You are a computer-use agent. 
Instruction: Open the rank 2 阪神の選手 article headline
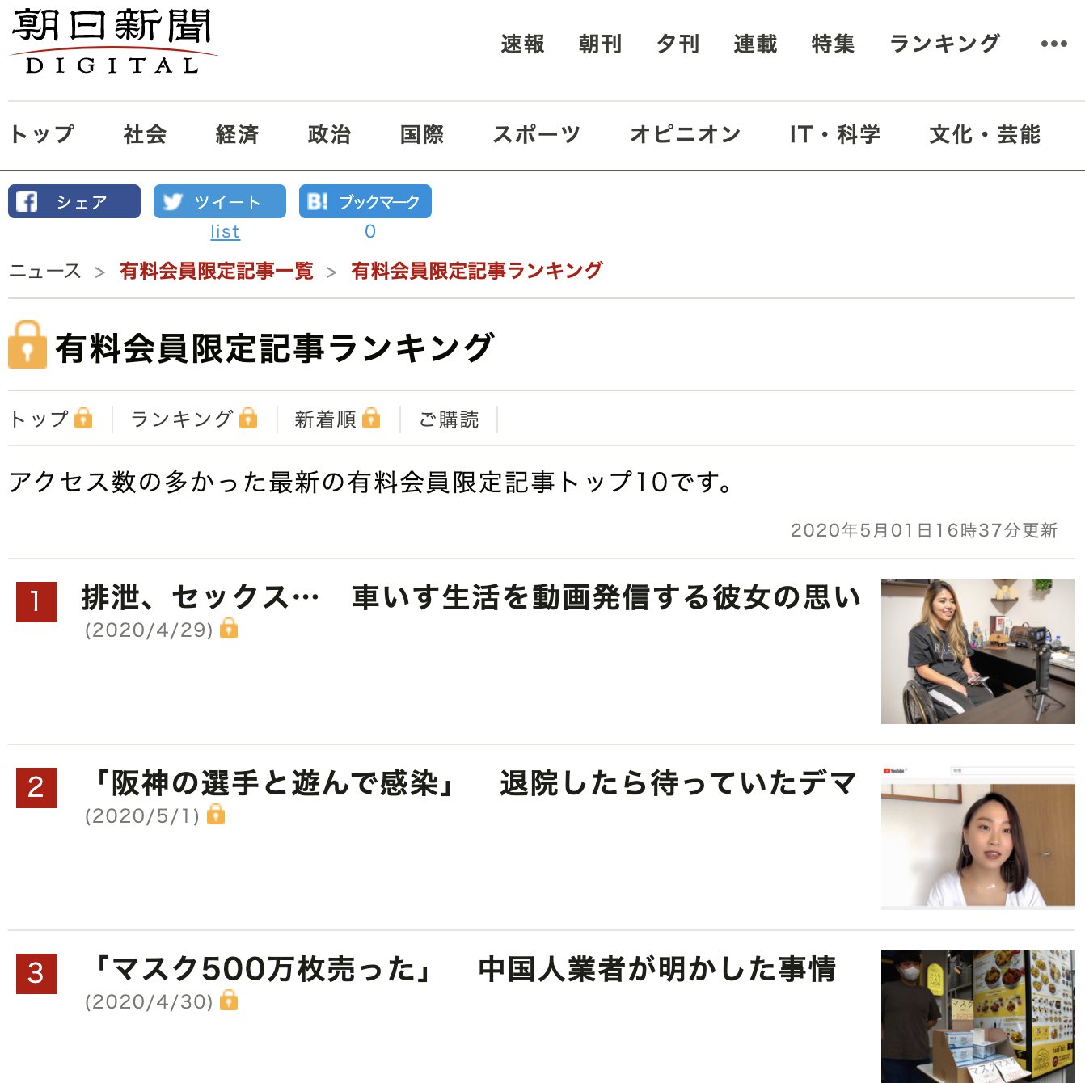471,783
